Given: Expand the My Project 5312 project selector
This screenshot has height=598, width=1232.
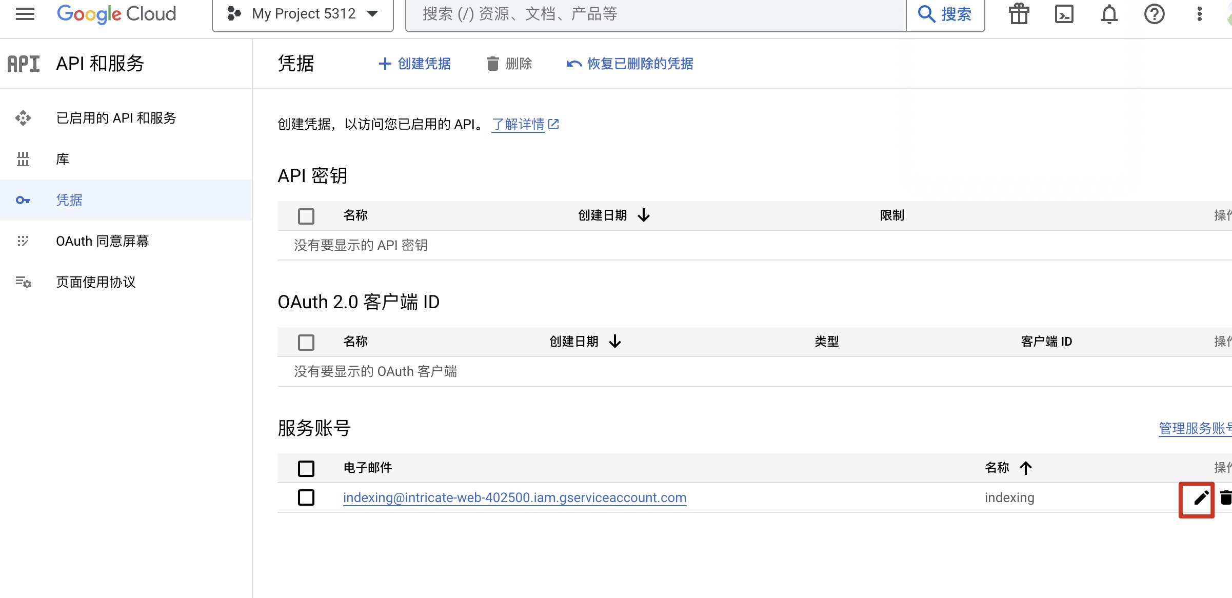Looking at the screenshot, I should [x=303, y=14].
